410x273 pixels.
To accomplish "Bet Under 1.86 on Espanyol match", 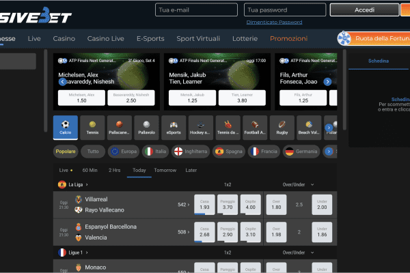I will (x=322, y=232).
